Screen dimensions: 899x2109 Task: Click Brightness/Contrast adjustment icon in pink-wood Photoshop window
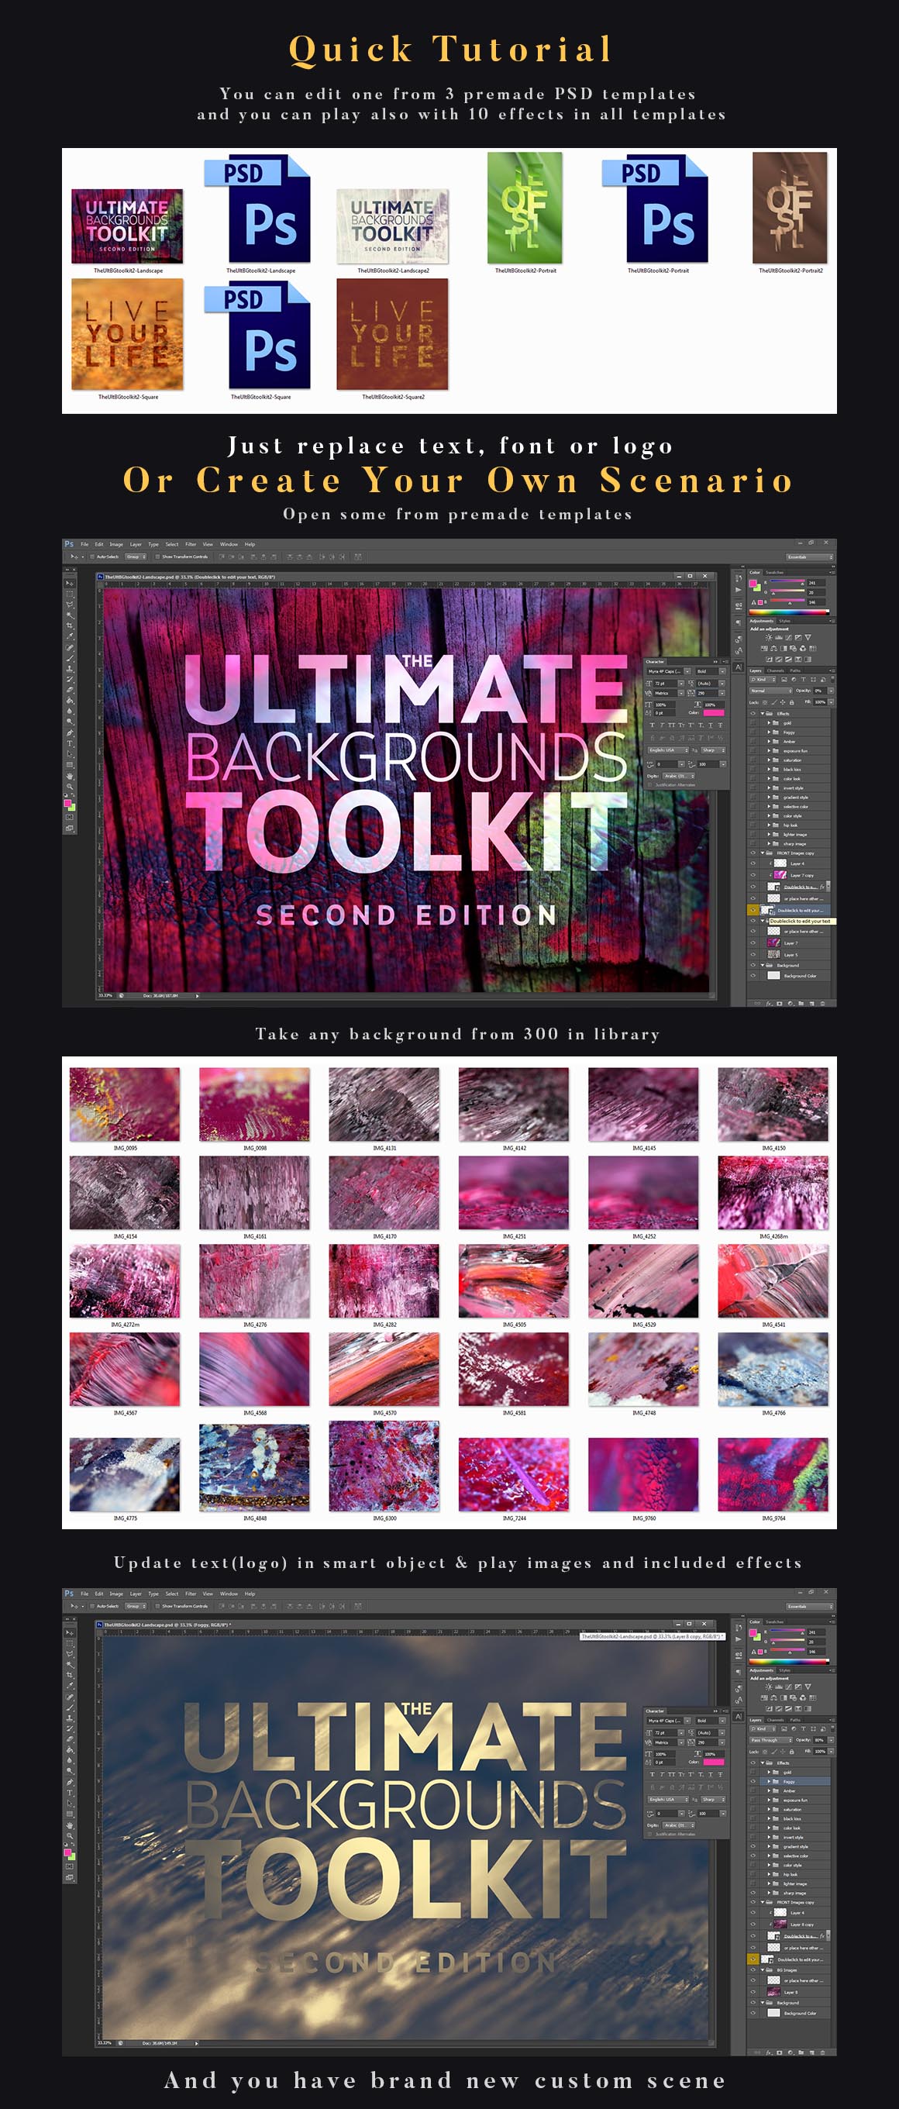click(769, 637)
